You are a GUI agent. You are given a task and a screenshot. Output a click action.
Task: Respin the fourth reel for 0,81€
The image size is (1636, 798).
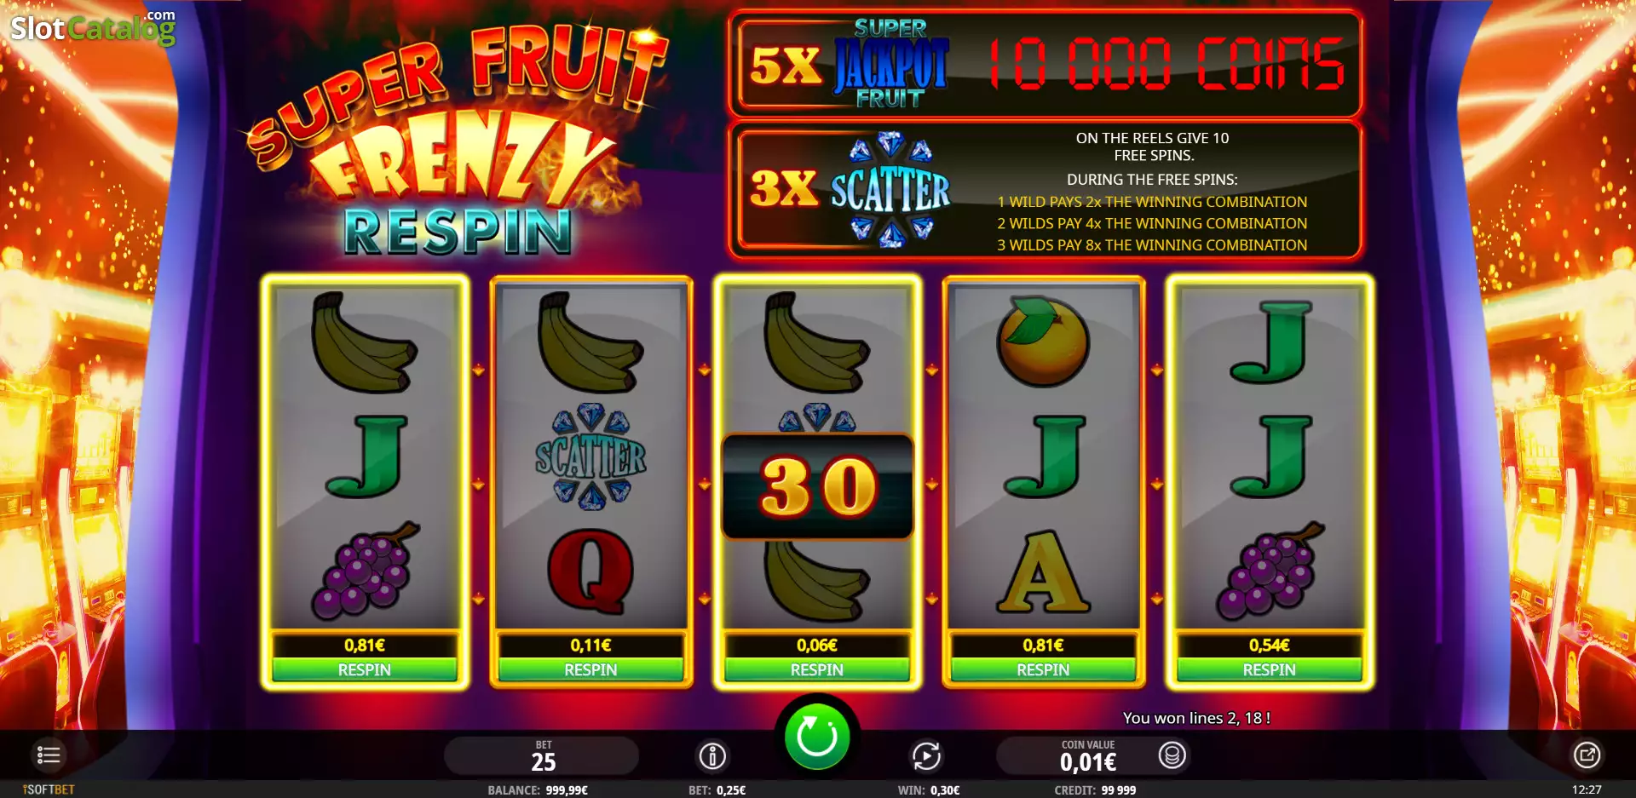pos(1043,669)
